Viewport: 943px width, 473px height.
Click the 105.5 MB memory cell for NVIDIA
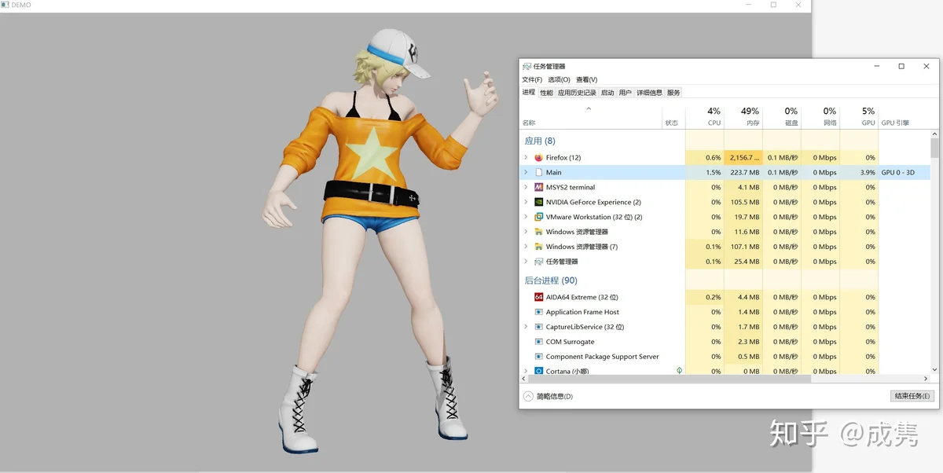[x=743, y=202]
